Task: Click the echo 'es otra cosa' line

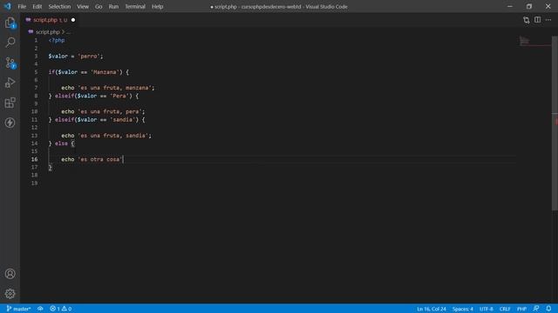Action: [92, 159]
